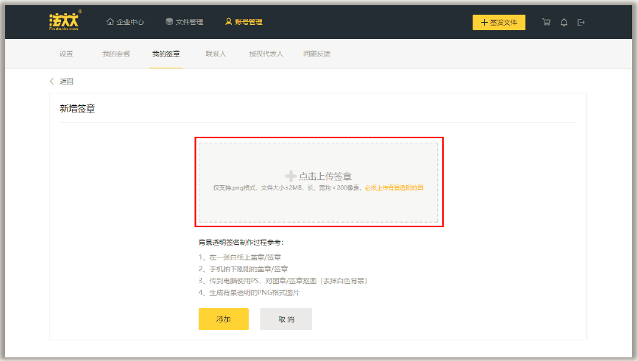
Task: Click orange text 必须上传背景透明的图
Action: click(x=394, y=187)
